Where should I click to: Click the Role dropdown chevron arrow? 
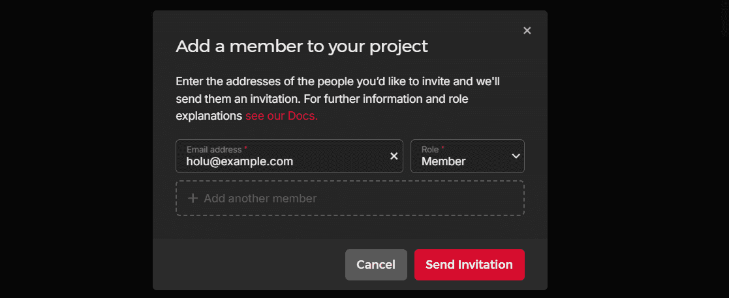[516, 156]
